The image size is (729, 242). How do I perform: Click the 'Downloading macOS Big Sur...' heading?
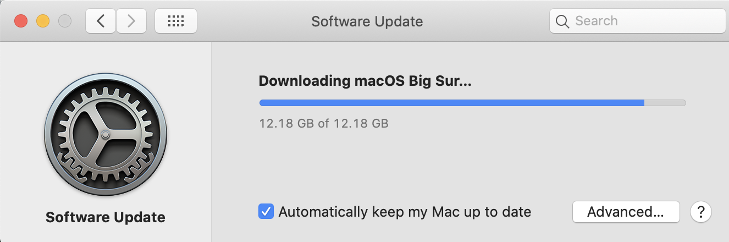tap(365, 81)
